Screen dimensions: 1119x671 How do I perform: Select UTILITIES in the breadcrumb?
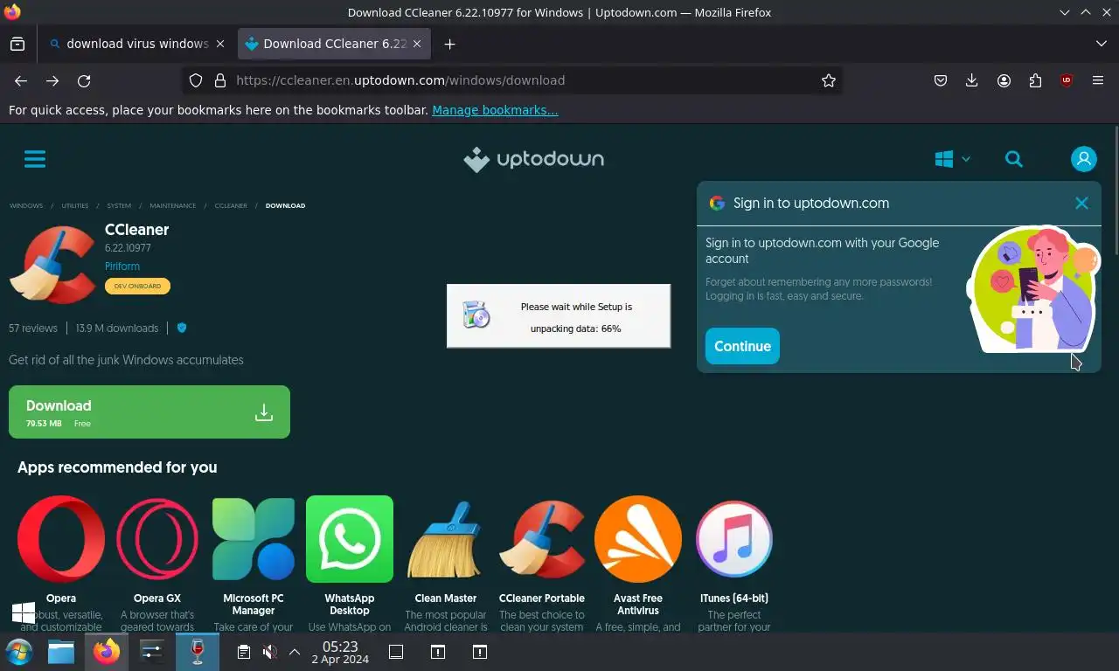75,205
